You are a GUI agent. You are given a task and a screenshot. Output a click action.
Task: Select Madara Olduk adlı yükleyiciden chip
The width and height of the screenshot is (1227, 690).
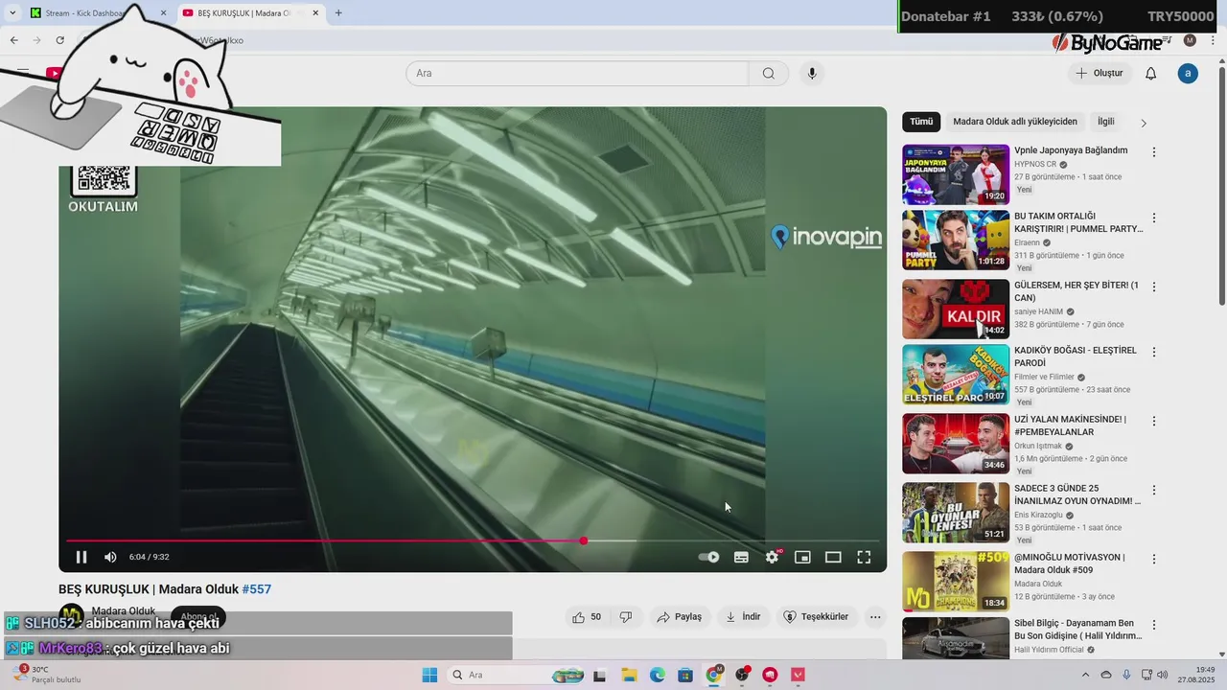tap(1015, 122)
